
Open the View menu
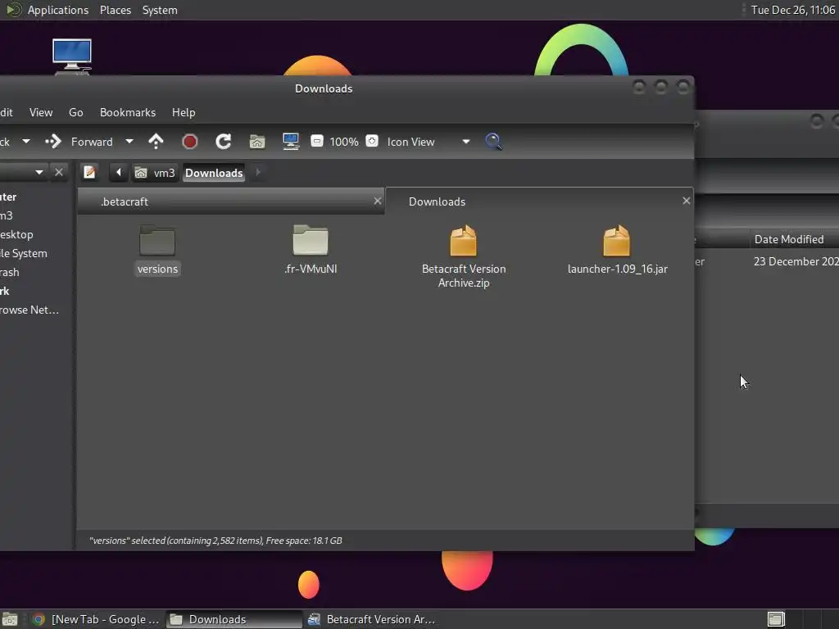click(41, 112)
